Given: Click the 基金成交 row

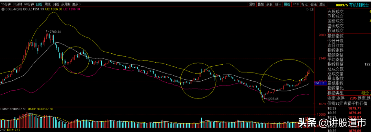Looking at the screenshot, I should [349, 26].
